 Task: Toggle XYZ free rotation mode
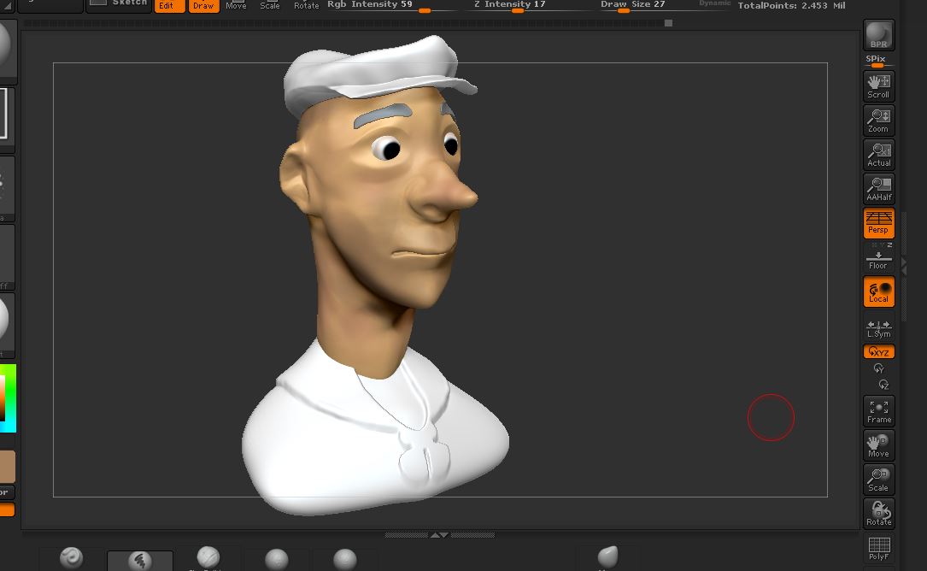pyautogui.click(x=878, y=351)
